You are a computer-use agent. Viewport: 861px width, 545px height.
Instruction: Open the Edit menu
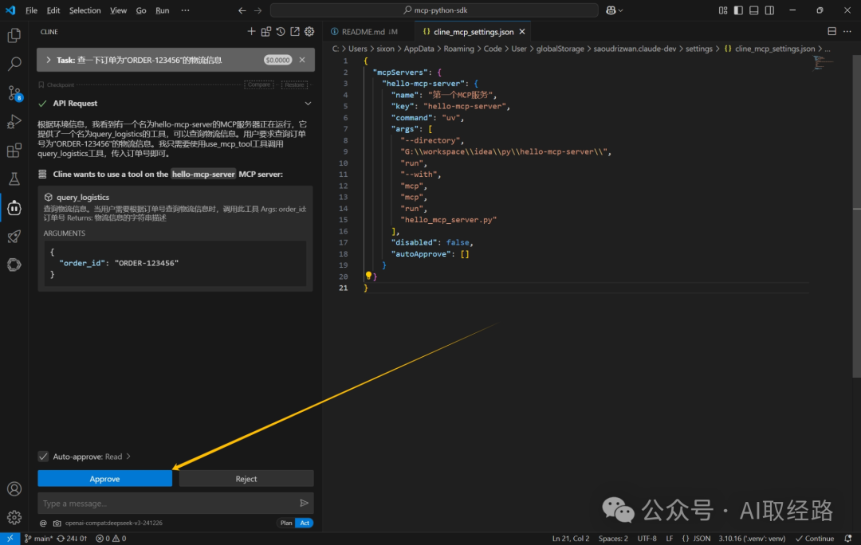coord(53,10)
